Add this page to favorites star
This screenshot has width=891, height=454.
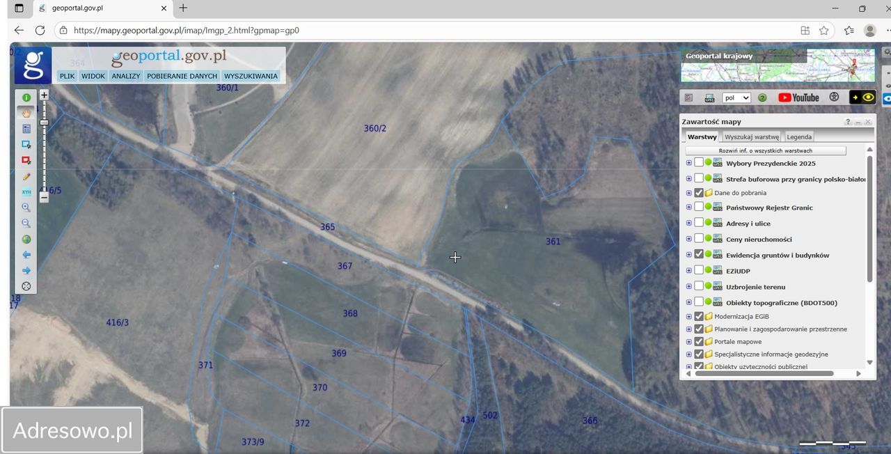[824, 31]
